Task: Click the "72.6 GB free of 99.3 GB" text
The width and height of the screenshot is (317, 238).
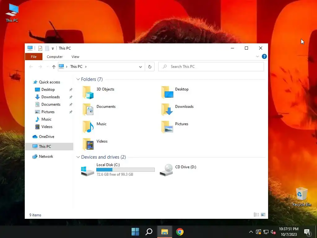Action: coord(115,174)
